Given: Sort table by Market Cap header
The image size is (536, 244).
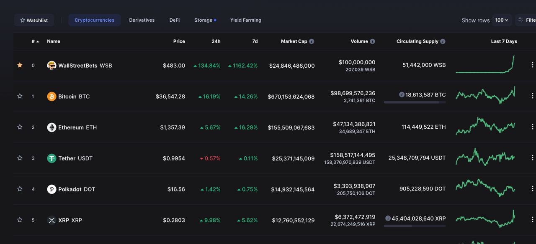Looking at the screenshot, I should (294, 41).
